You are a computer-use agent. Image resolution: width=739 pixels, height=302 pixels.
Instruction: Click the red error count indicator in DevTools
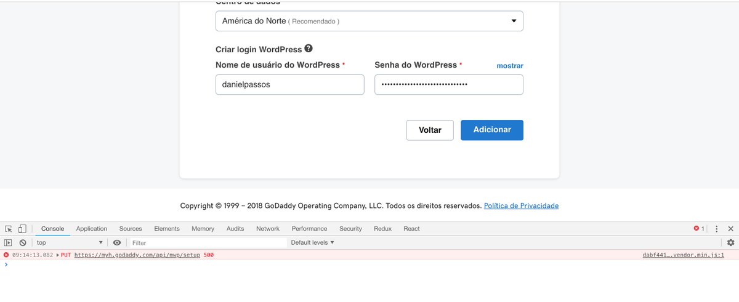pyautogui.click(x=699, y=229)
